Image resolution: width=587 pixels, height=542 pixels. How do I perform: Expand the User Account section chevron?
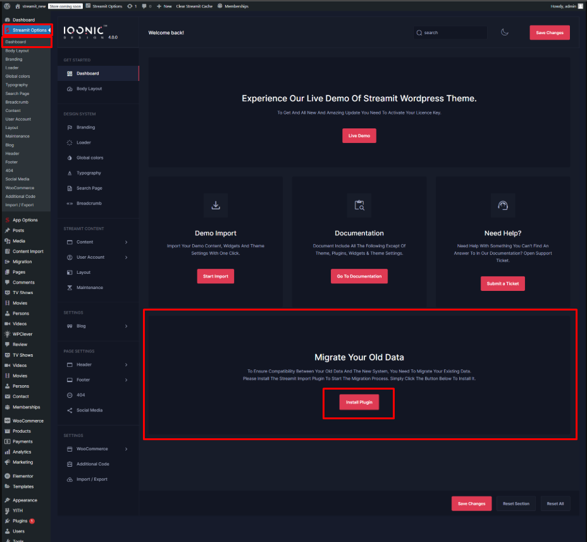pyautogui.click(x=126, y=257)
